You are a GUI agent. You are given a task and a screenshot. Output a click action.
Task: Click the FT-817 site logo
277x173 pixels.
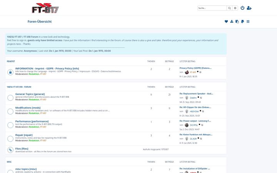pyautogui.click(x=45, y=8)
